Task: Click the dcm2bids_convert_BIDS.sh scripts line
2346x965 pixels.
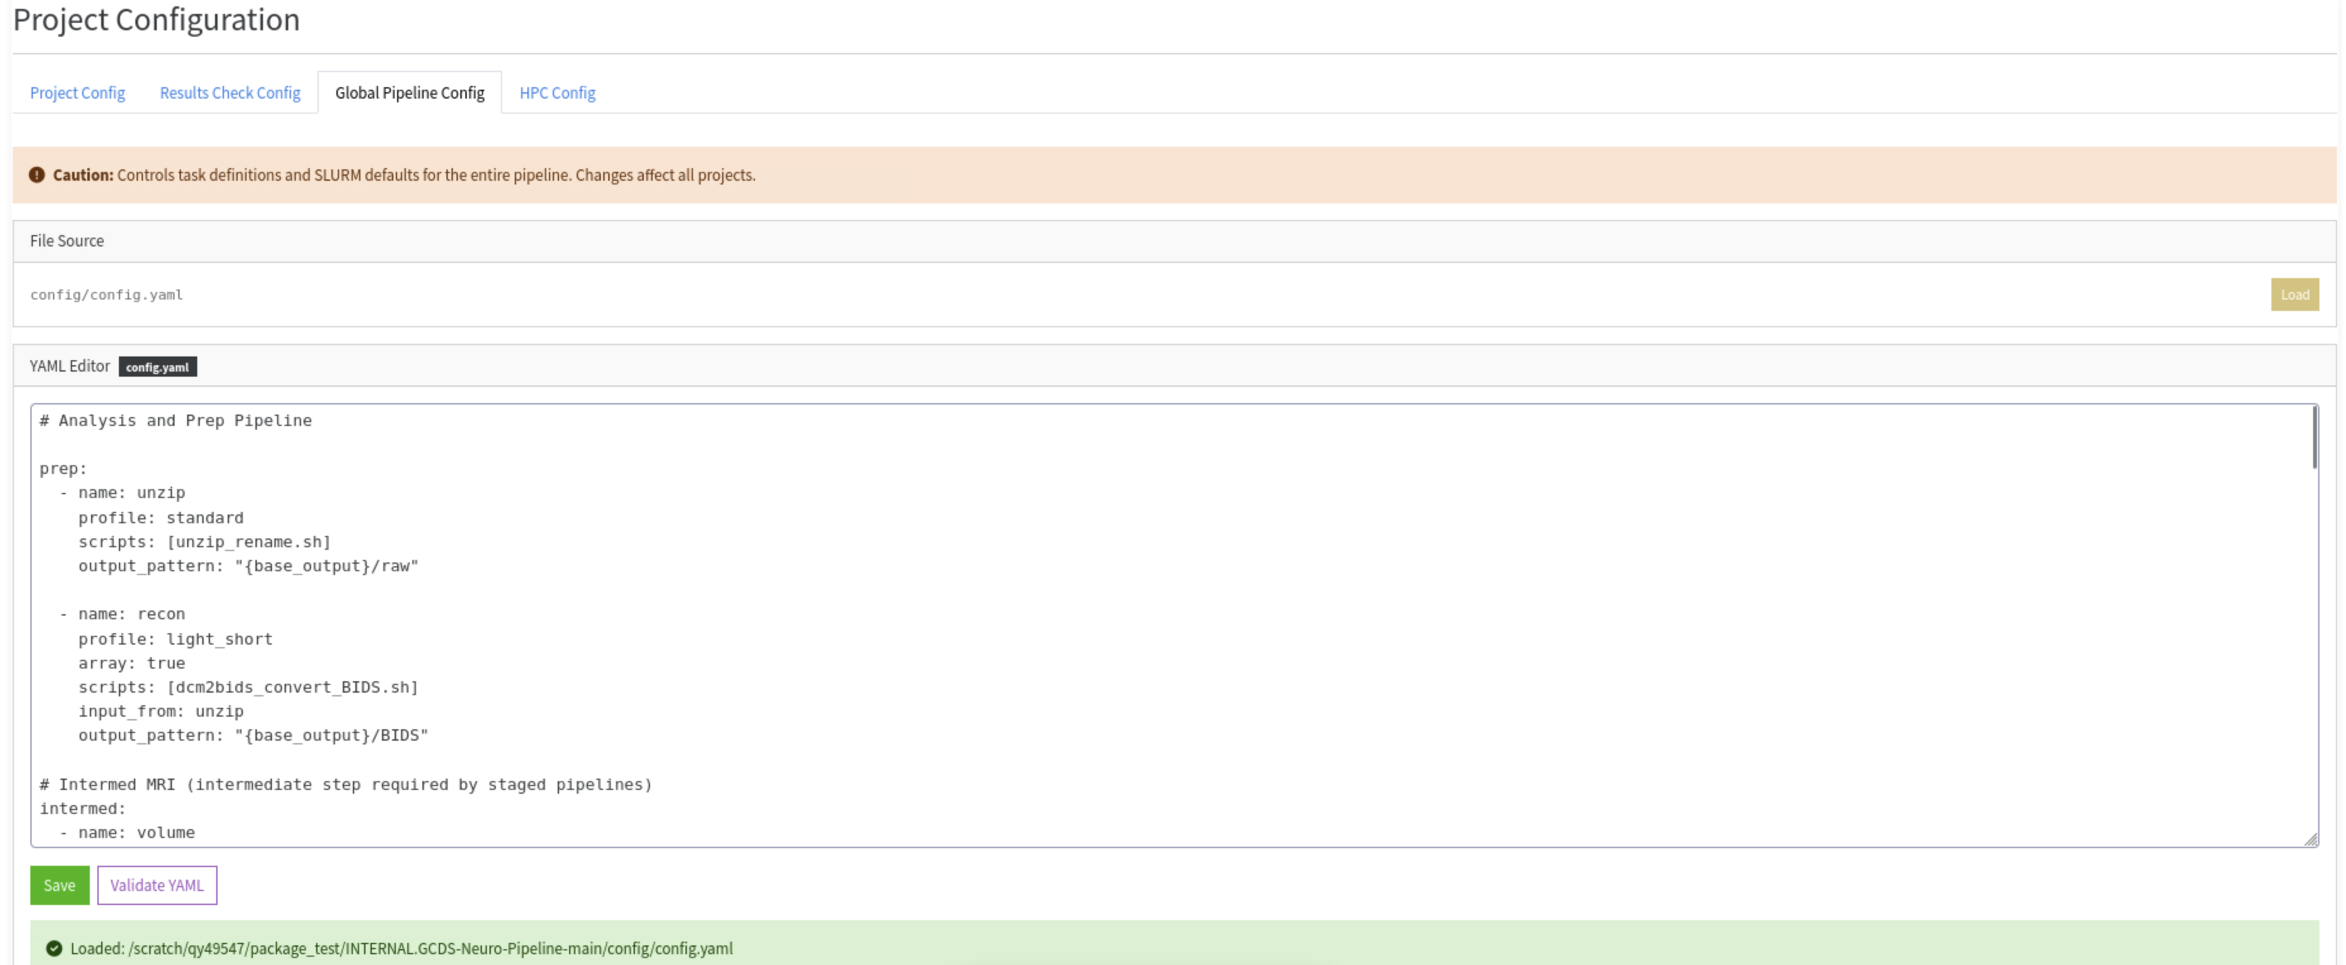Action: 248,686
